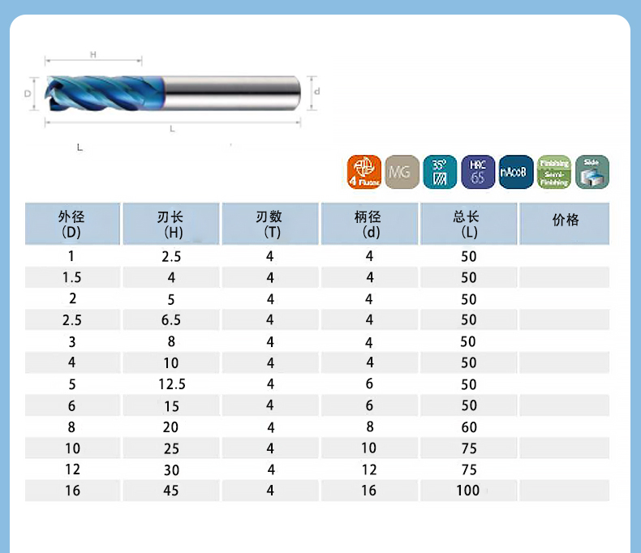641x553 pixels.
Task: Click the dark blue nACo8 coating icon
Action: click(516, 172)
